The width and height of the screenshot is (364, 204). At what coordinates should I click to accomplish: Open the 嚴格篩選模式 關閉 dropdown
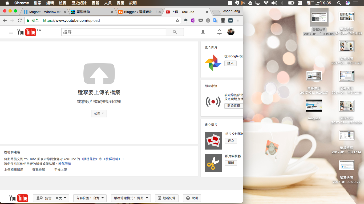131,198
